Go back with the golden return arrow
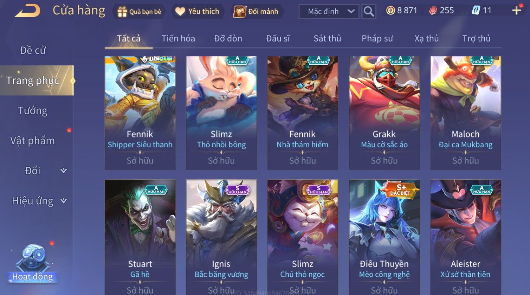The height and width of the screenshot is (295, 530). 28,11
